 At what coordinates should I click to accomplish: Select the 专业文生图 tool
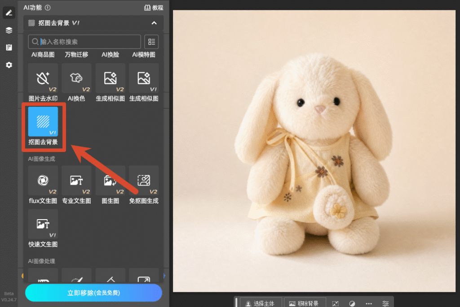pyautogui.click(x=76, y=185)
